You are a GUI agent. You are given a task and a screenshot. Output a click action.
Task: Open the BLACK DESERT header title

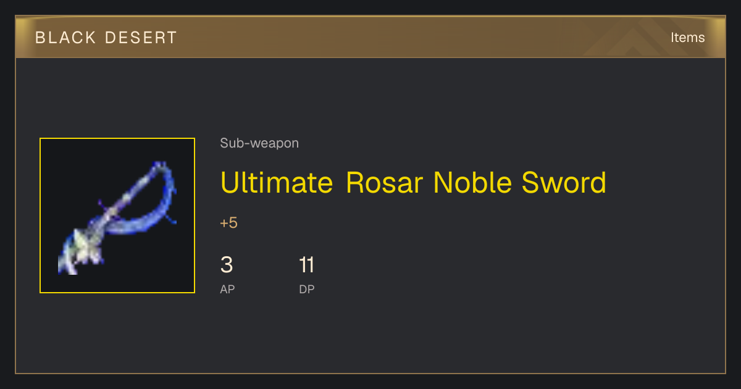(x=106, y=38)
